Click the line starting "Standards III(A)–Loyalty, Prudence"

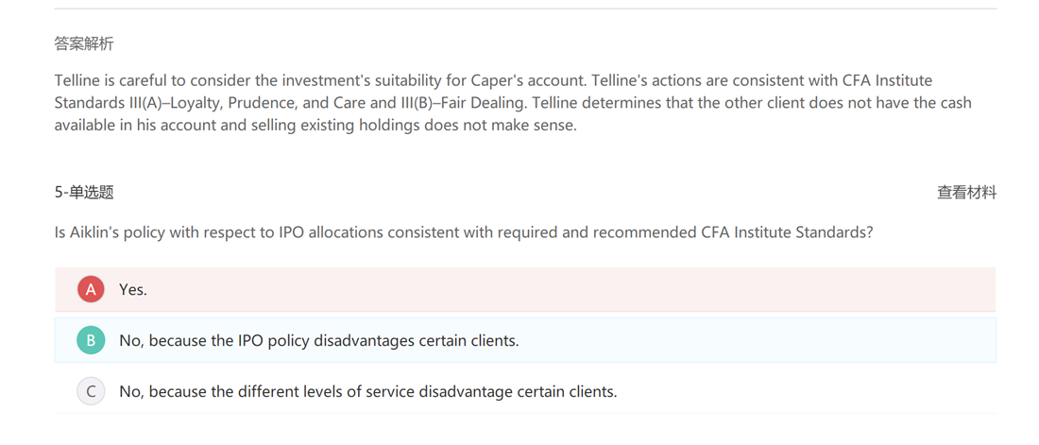[513, 104]
